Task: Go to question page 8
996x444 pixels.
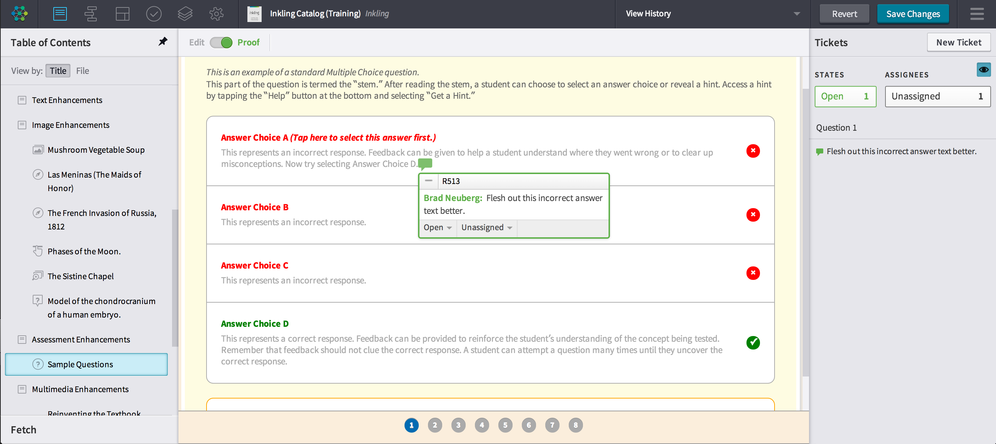Action: tap(575, 425)
